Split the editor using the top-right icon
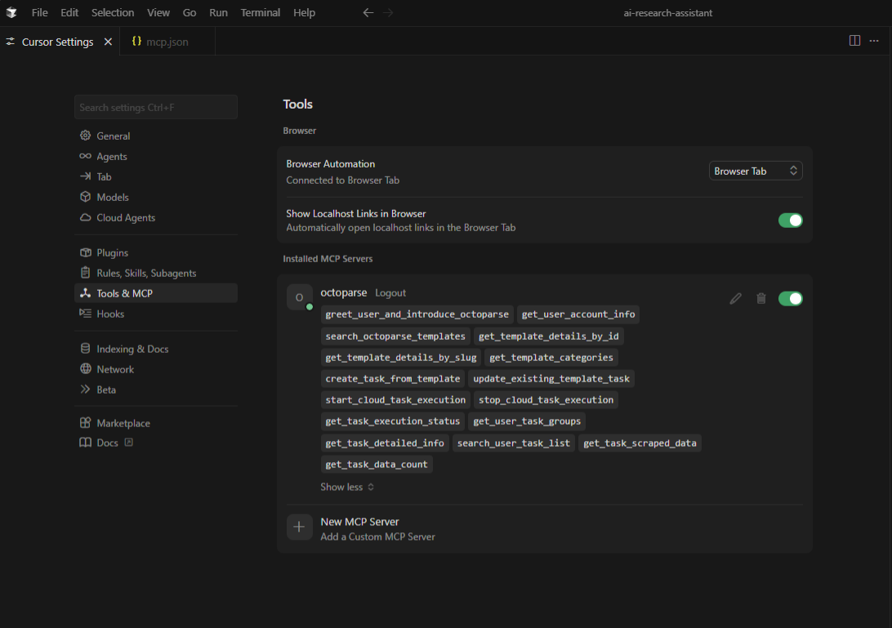Viewport: 892px width, 628px height. coord(854,40)
